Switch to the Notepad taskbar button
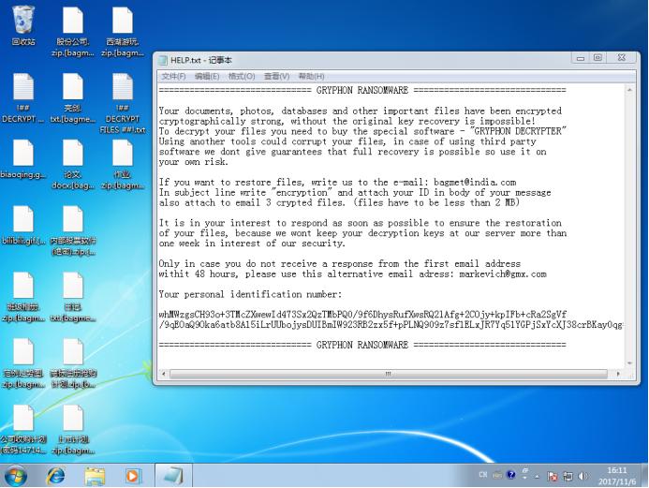The height and width of the screenshot is (488, 649). click(173, 475)
